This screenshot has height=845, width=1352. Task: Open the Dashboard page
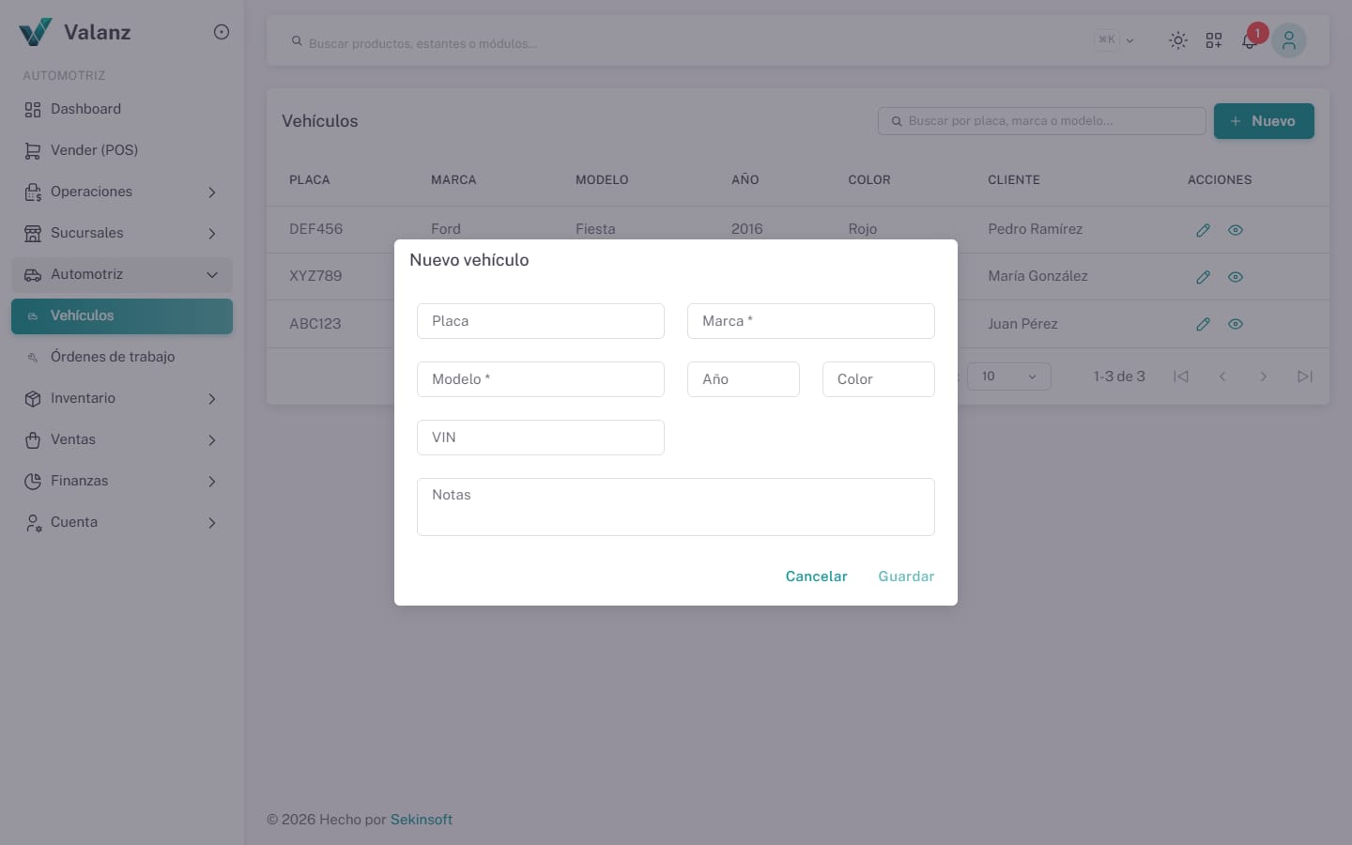tap(122, 109)
